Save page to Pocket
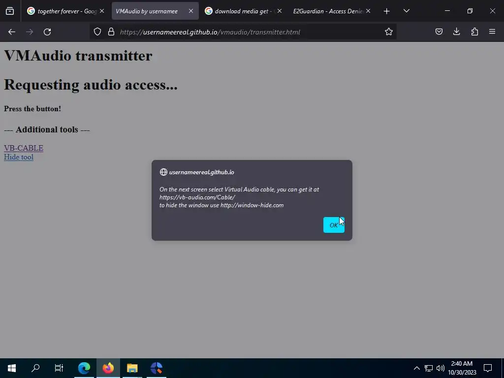Image resolution: width=504 pixels, height=378 pixels. click(x=439, y=31)
